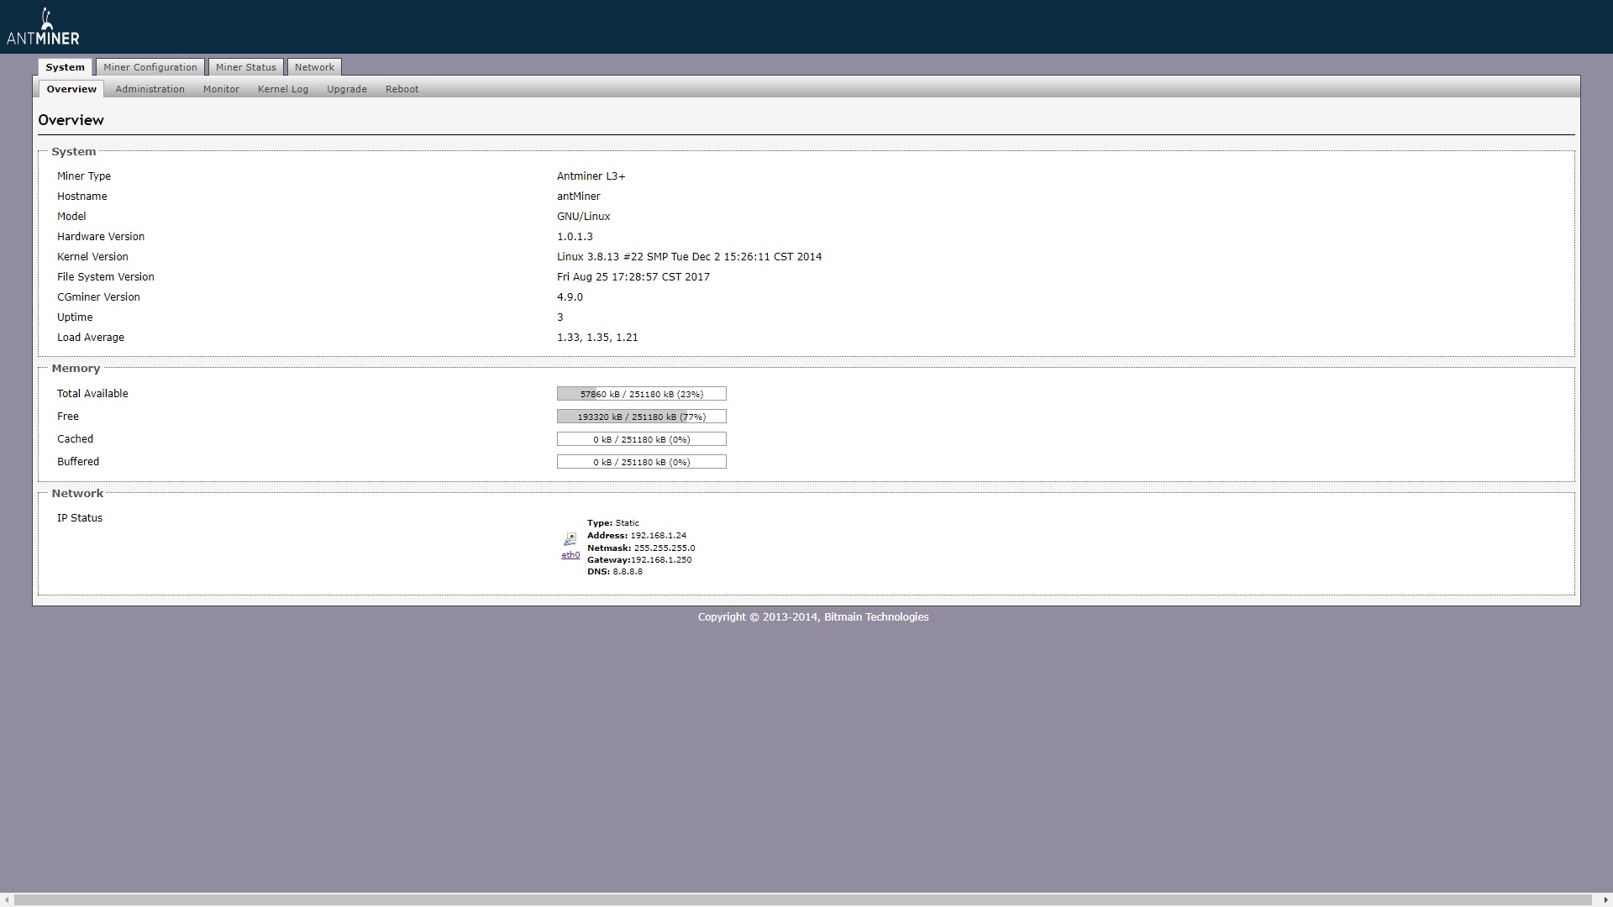Screen dimensions: 1613x907
Task: Click the Uptime label
Action: (x=75, y=317)
